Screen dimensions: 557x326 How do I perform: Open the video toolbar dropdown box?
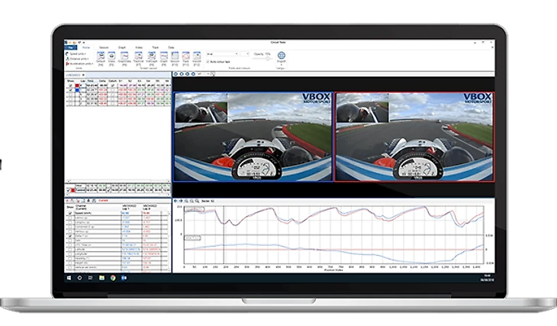[203, 74]
